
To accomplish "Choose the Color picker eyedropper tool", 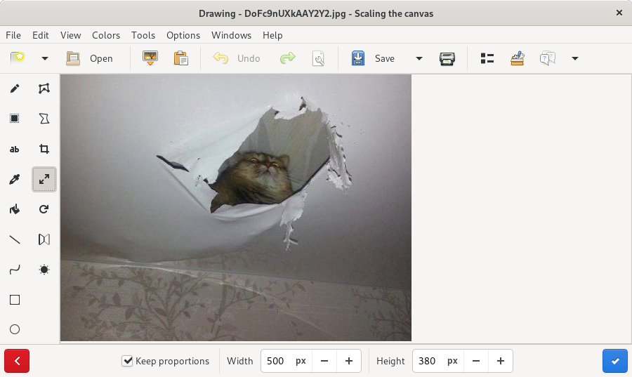I will coord(15,179).
